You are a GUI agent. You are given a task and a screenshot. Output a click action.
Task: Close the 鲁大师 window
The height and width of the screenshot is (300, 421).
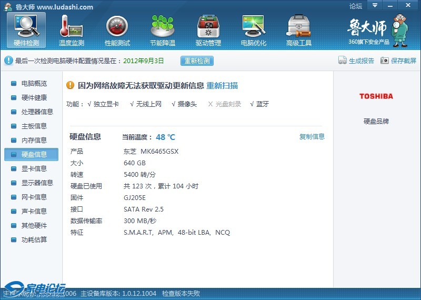coord(408,5)
